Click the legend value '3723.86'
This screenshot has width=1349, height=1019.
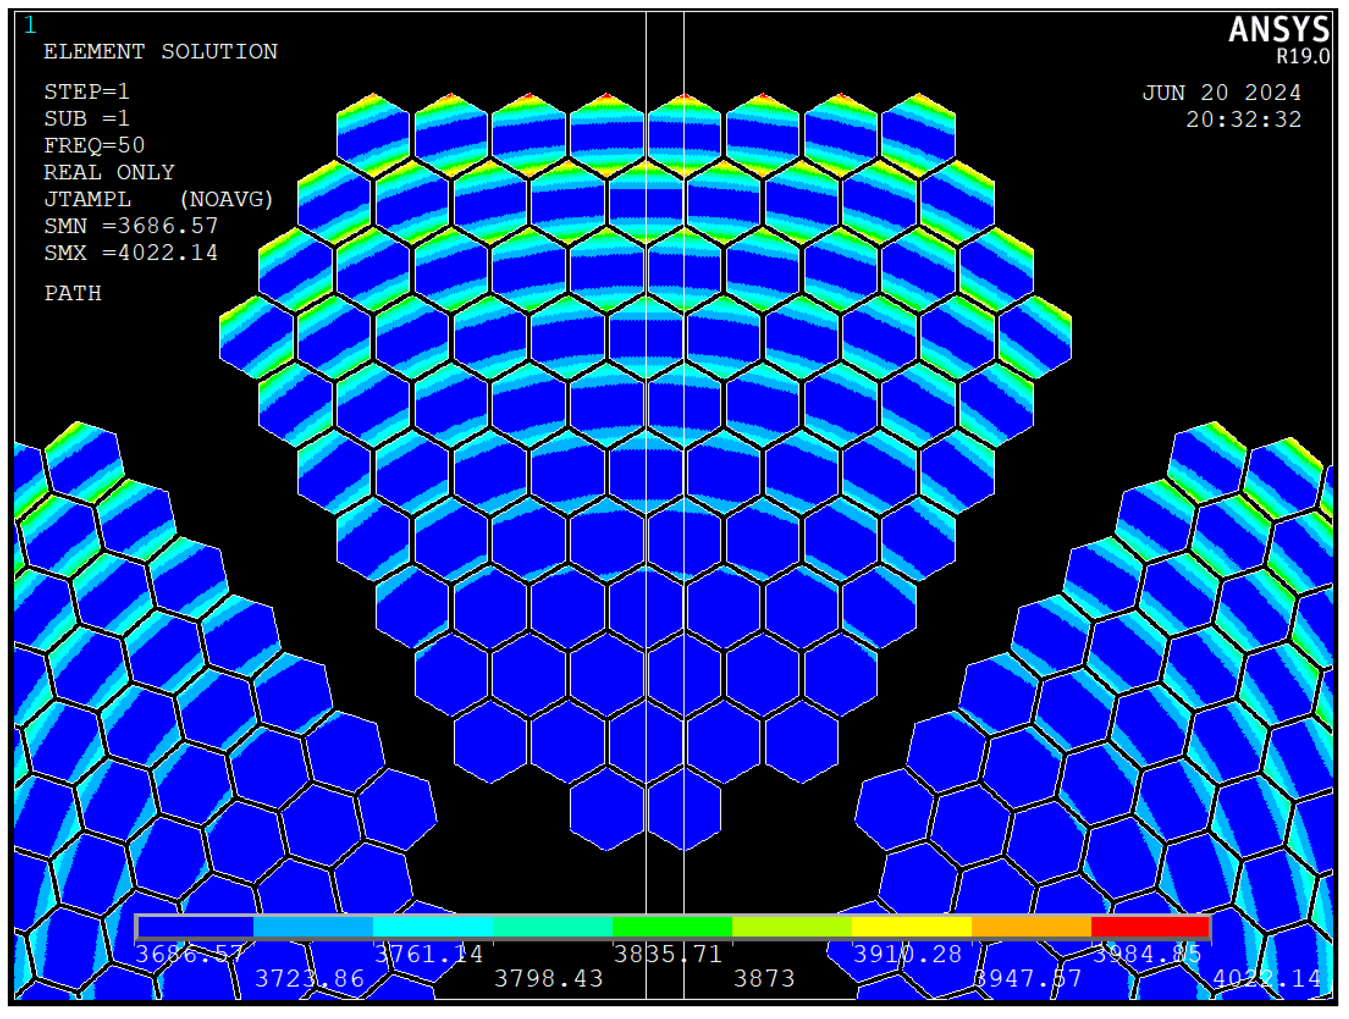309,979
